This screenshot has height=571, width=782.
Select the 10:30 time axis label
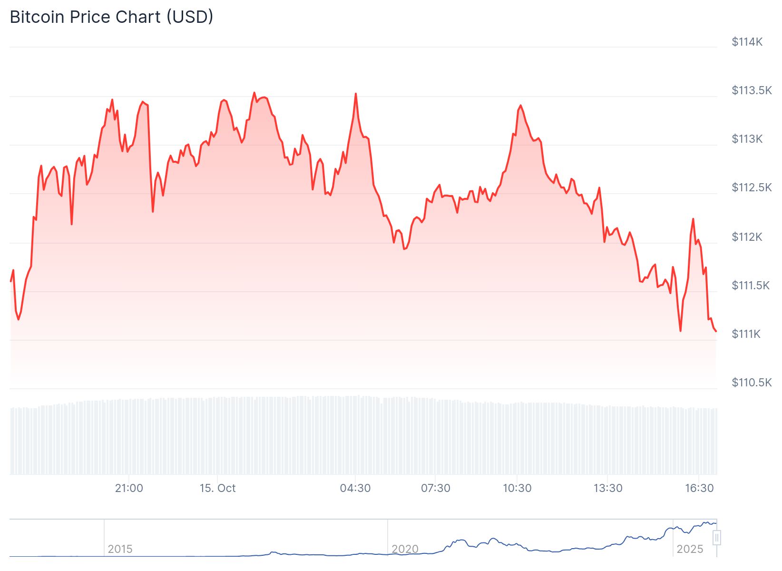[517, 488]
